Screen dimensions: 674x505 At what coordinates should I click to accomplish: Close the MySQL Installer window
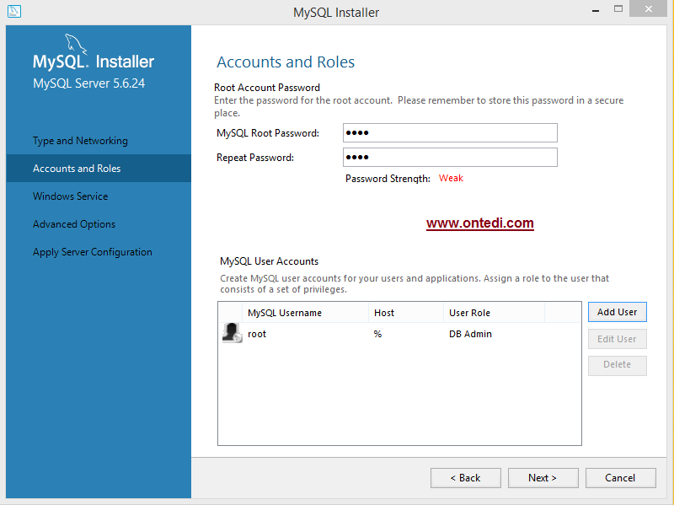pos(649,8)
